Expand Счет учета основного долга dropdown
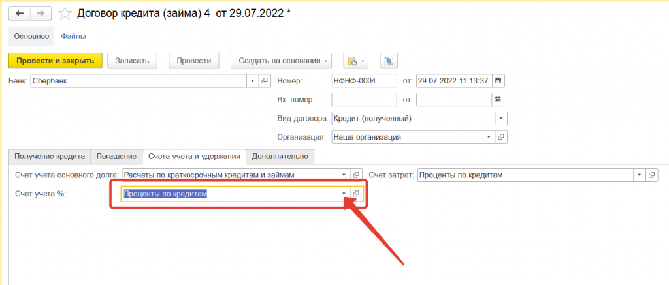 coord(344,175)
